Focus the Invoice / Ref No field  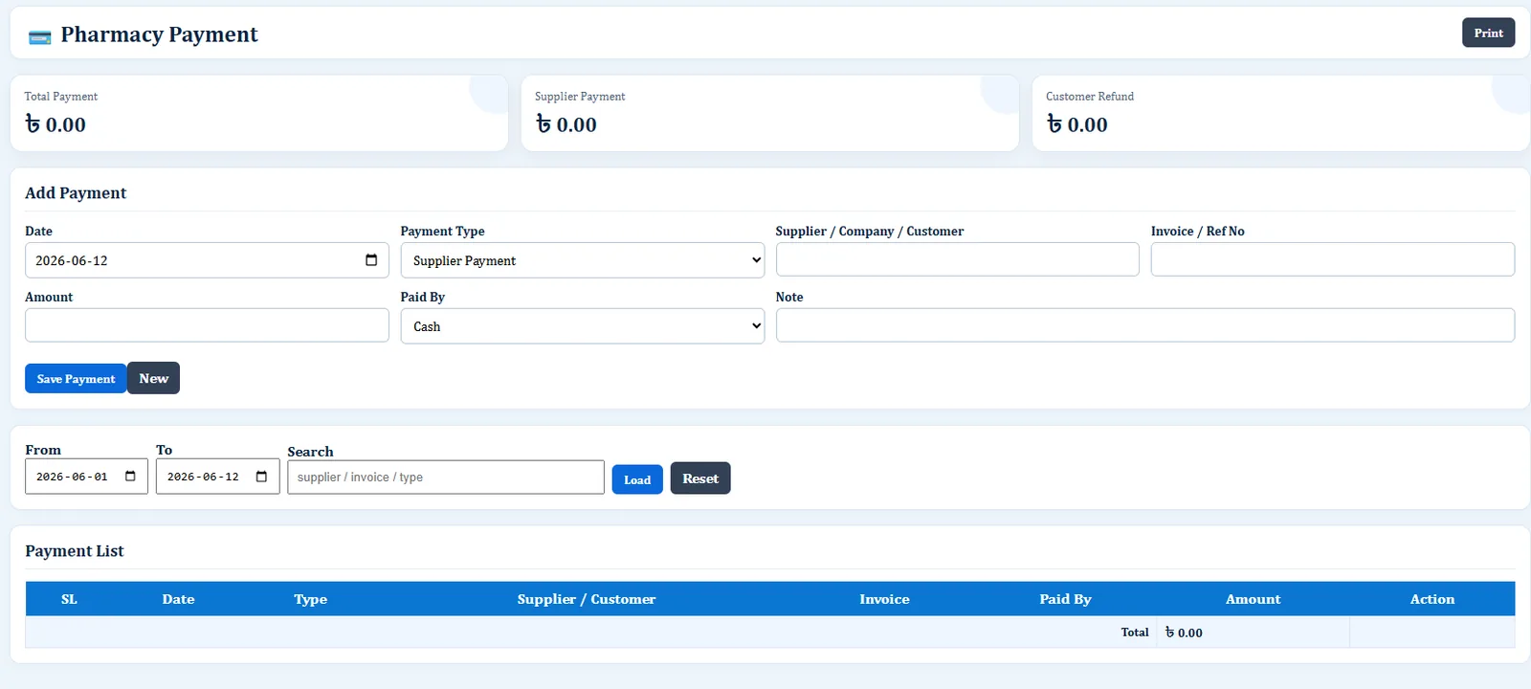point(1332,259)
